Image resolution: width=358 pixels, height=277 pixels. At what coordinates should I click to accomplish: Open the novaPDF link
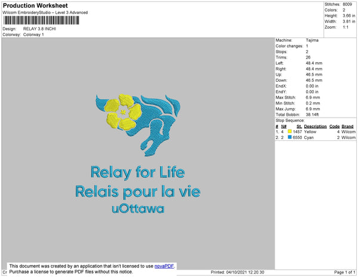164,266
